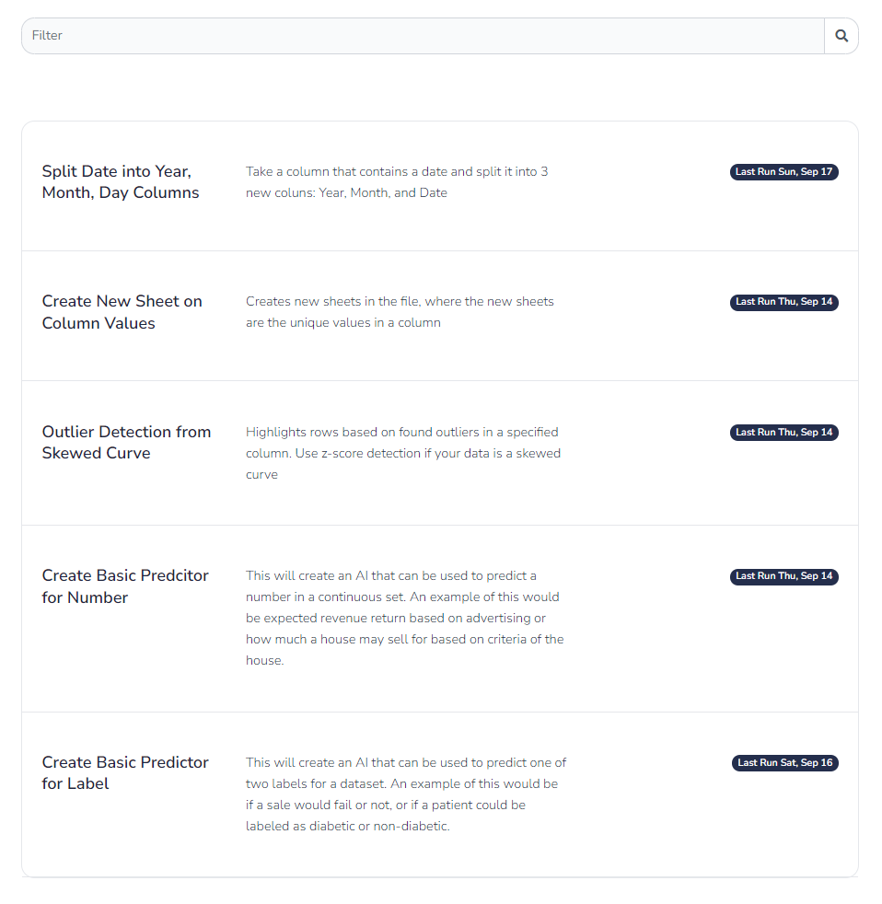
Task: Click description about diabetic or non-diabetic labels
Action: point(406,794)
